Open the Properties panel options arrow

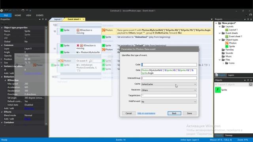point(40,19)
